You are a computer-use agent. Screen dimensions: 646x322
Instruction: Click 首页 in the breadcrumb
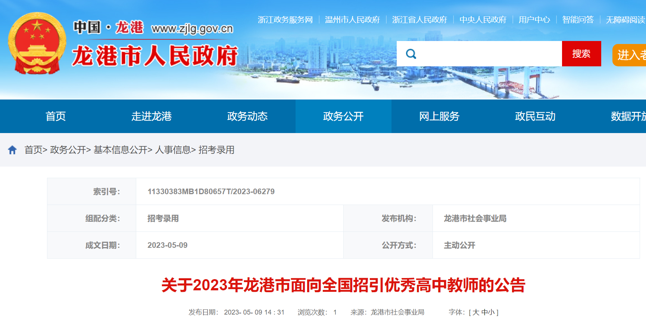(x=33, y=150)
